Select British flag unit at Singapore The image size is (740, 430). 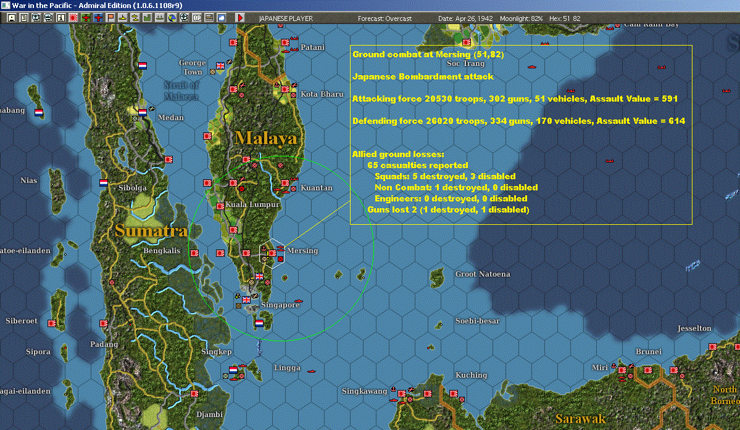pyautogui.click(x=246, y=300)
